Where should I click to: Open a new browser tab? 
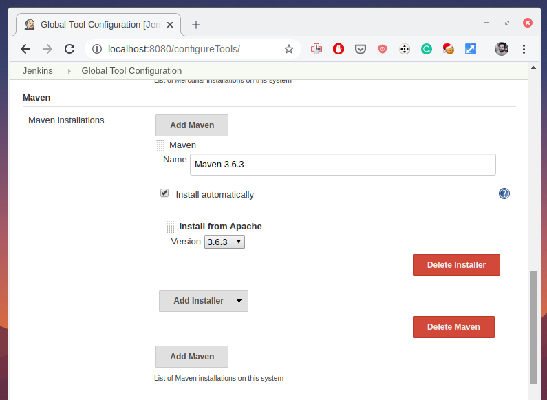click(x=196, y=25)
